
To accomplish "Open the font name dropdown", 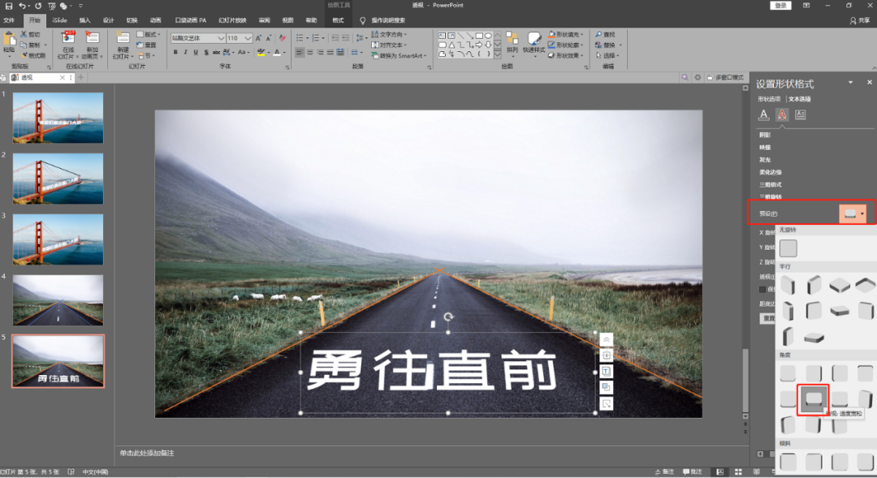I will (221, 38).
